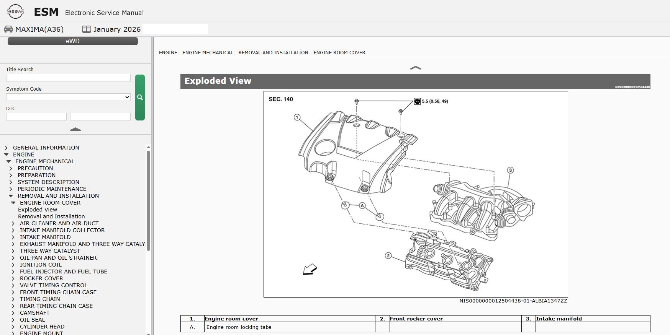
Task: Collapse the header with chevron above Exploded View
Action: [x=416, y=68]
